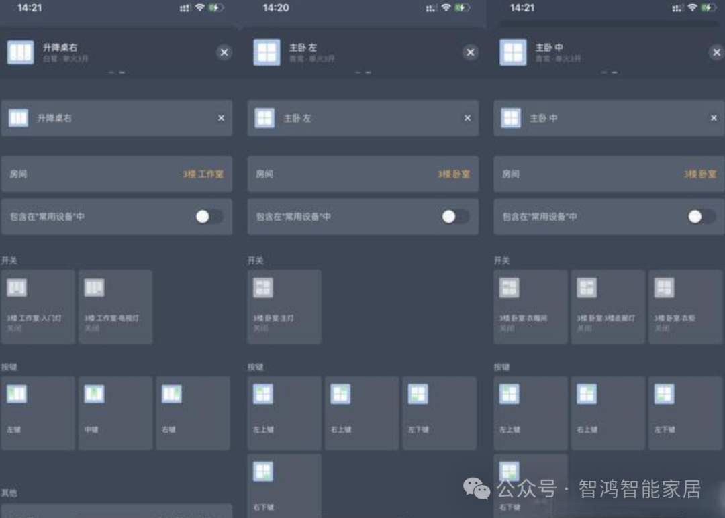This screenshot has width=725, height=518.
Task: Select the 右上键 button card
Action: click(362, 412)
